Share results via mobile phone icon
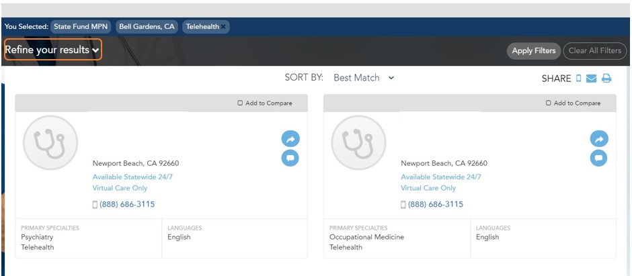 click(x=578, y=79)
